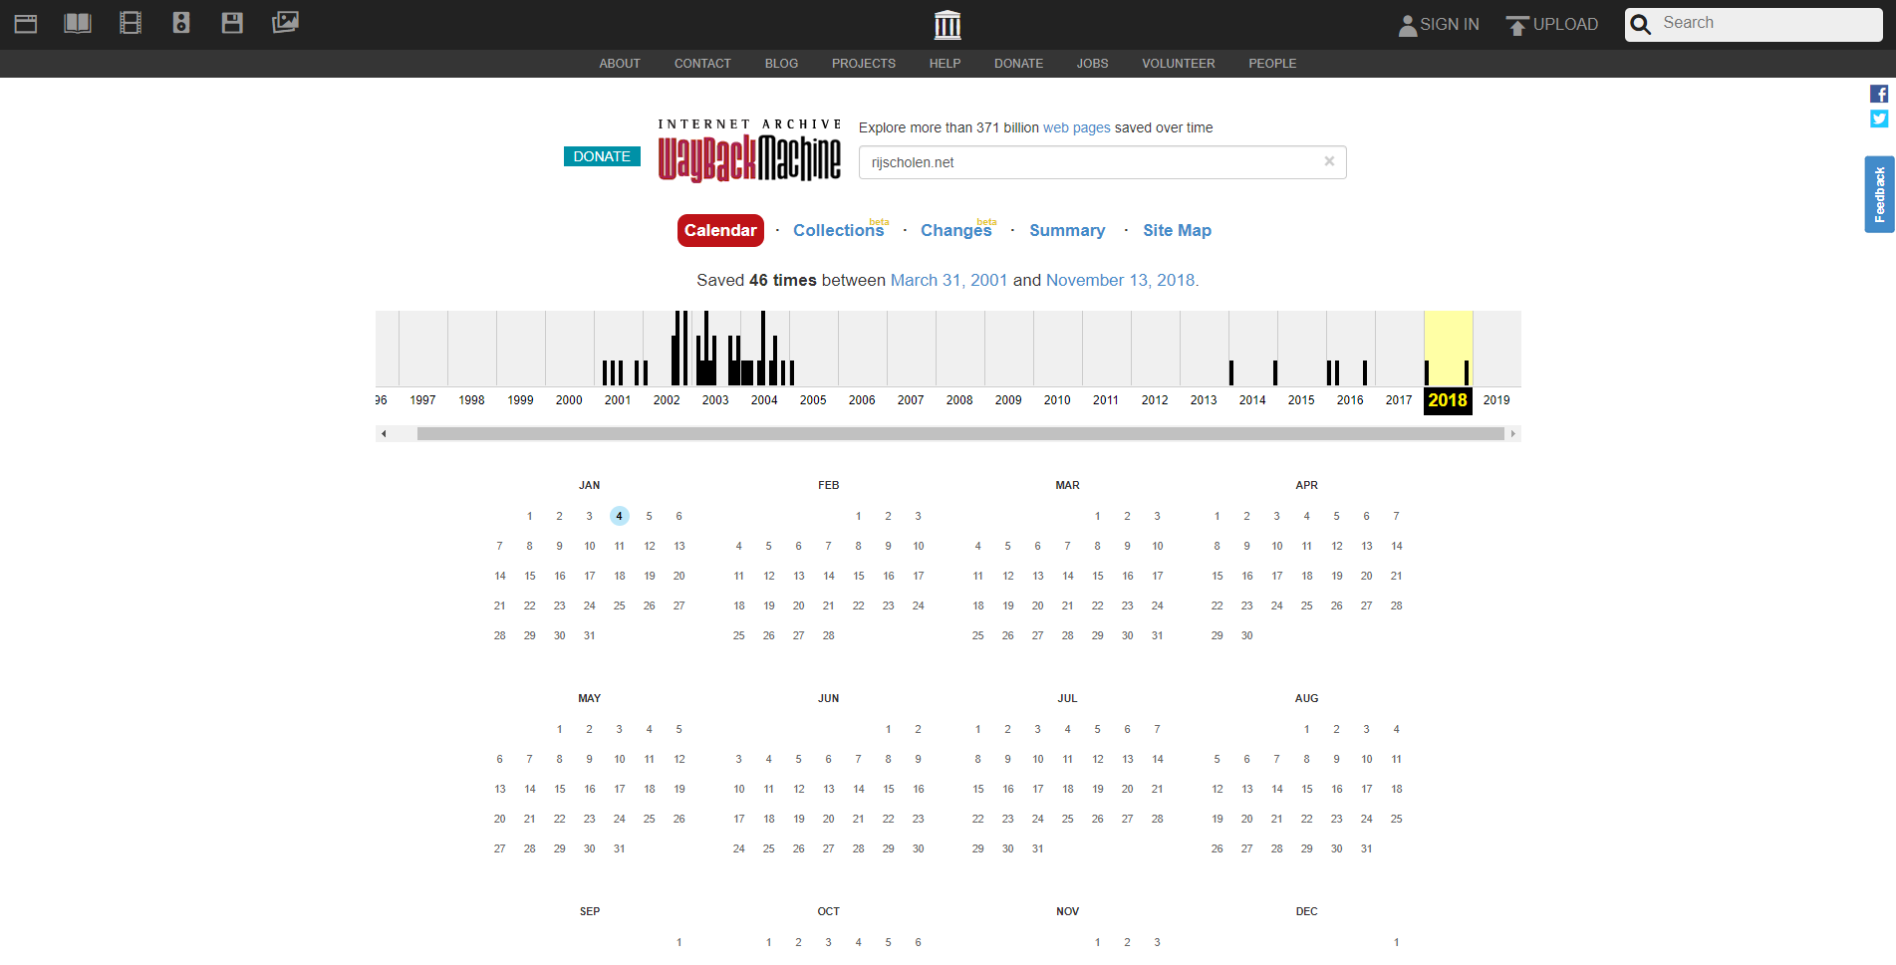Open DONATE in the nav menu

pyautogui.click(x=1018, y=64)
